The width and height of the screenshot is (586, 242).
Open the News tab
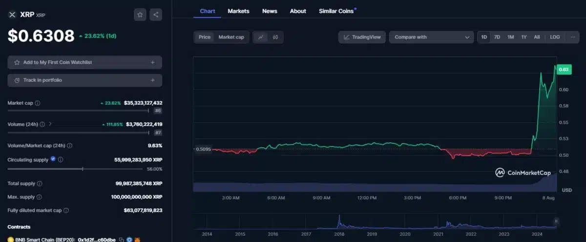pos(270,11)
